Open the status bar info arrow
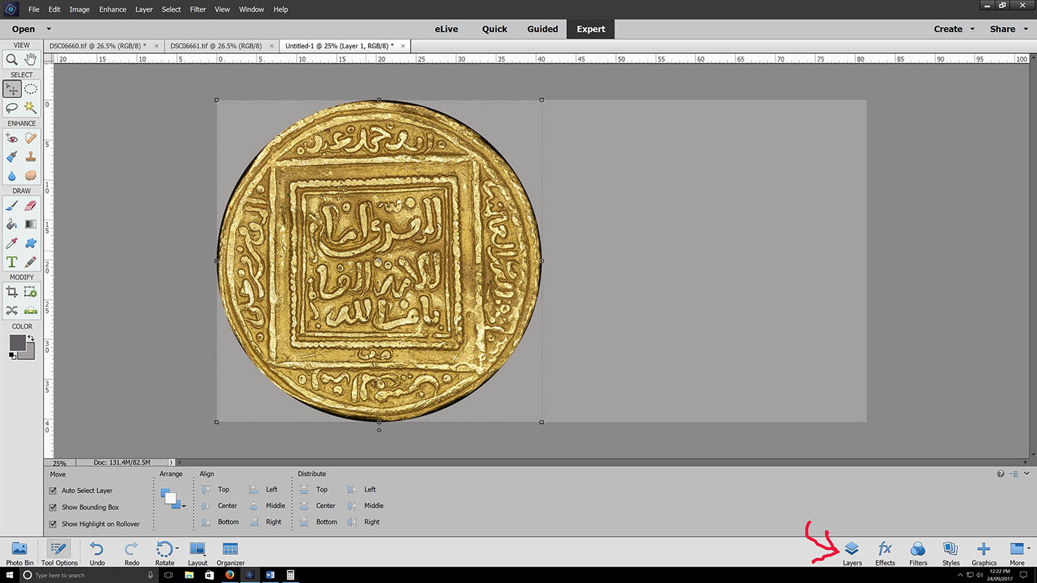 pyautogui.click(x=171, y=462)
